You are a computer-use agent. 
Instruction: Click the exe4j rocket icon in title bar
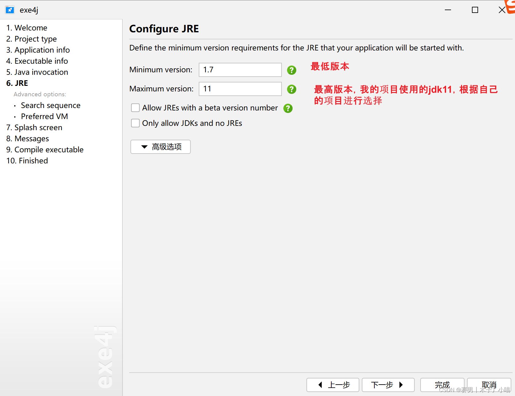click(10, 10)
